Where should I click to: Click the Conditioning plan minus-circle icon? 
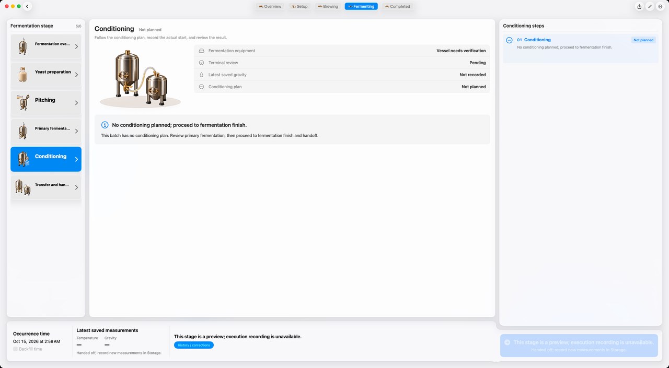pyautogui.click(x=201, y=87)
